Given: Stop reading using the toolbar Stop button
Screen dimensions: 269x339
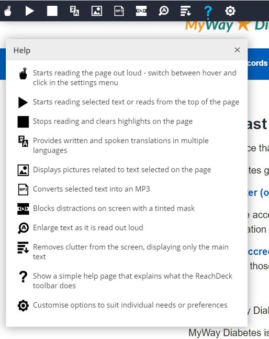Looking at the screenshot, I should click(52, 11).
